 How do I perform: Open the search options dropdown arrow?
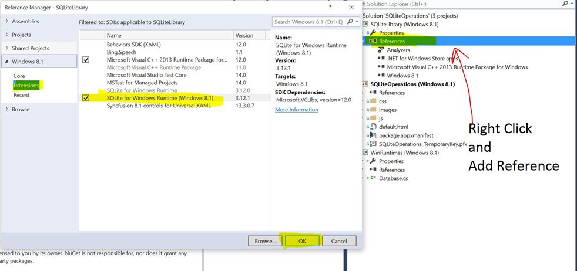(357, 22)
